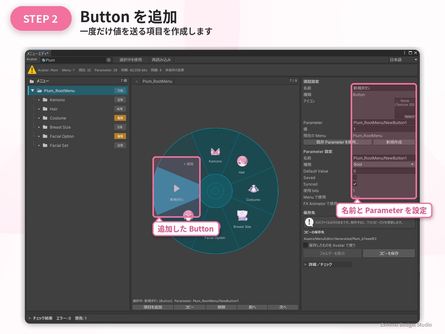
Task: Click the Plum_RootMenu breadcrumb tab
Action: point(157,81)
